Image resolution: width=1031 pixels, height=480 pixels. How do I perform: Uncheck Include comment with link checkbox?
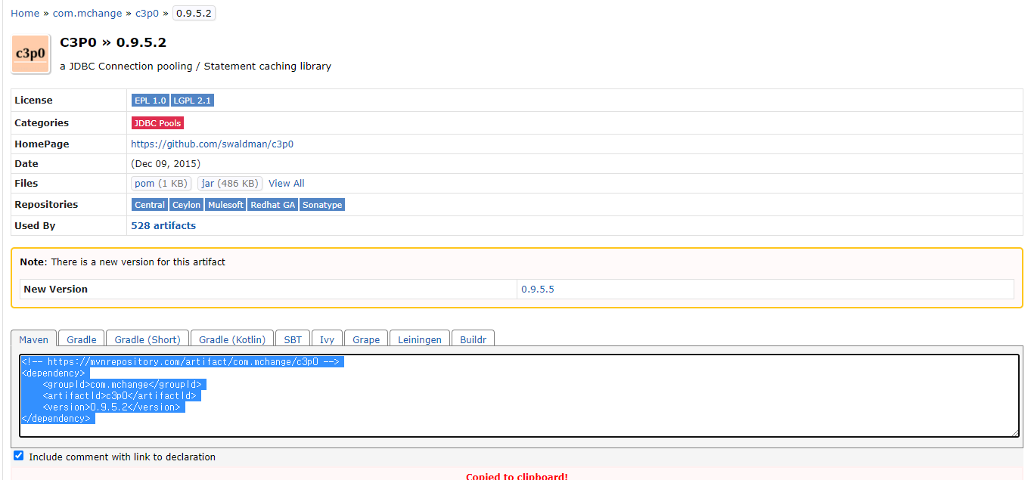[19, 456]
